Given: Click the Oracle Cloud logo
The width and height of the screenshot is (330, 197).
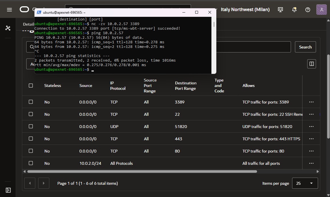Looking at the screenshot, I should pyautogui.click(x=25, y=9).
